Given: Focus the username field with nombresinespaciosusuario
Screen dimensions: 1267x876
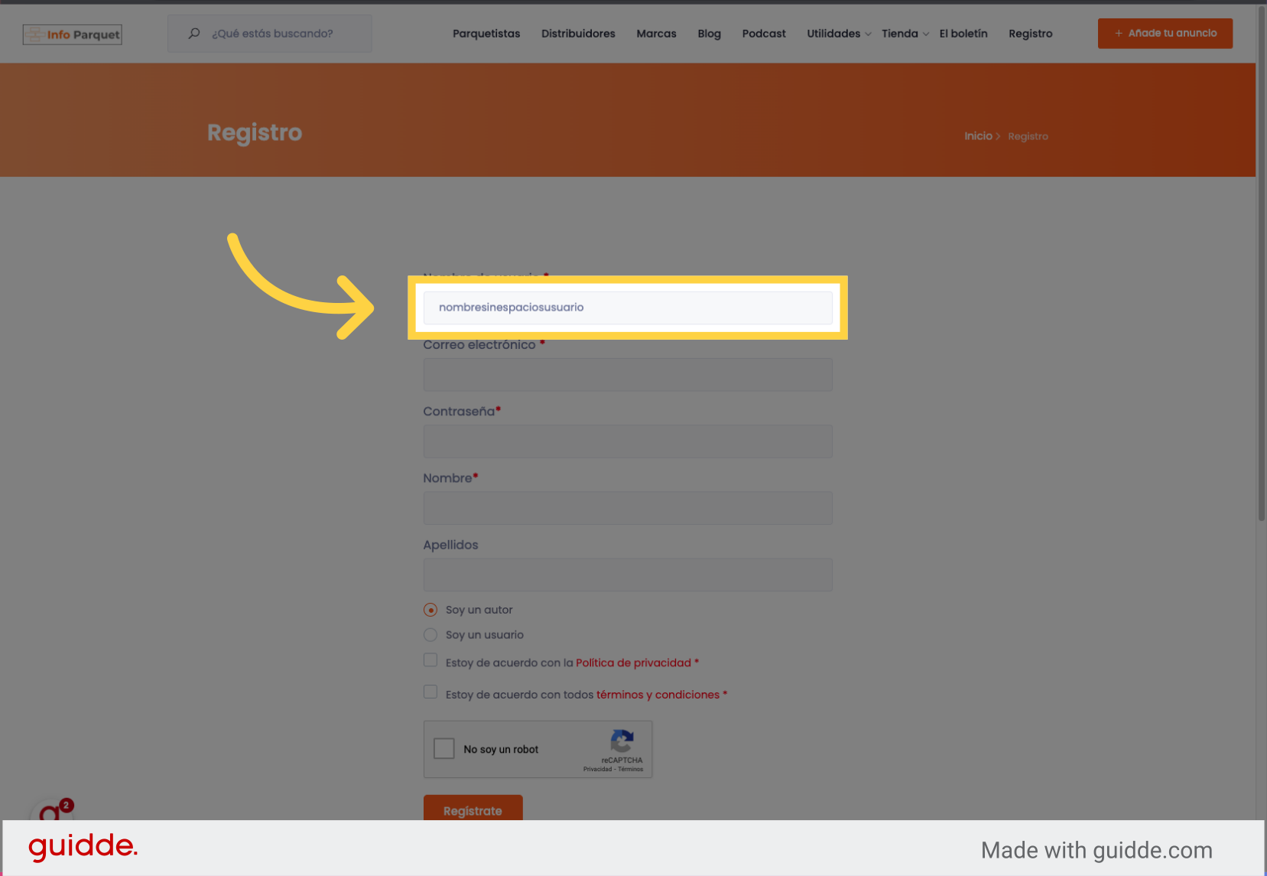Looking at the screenshot, I should pyautogui.click(x=628, y=308).
